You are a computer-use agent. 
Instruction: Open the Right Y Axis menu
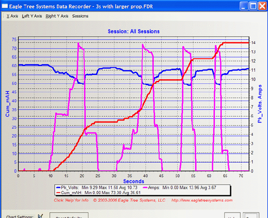coord(57,16)
